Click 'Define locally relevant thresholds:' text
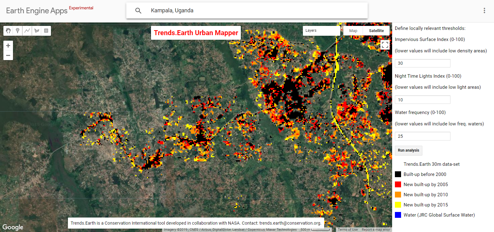 [x=430, y=28]
